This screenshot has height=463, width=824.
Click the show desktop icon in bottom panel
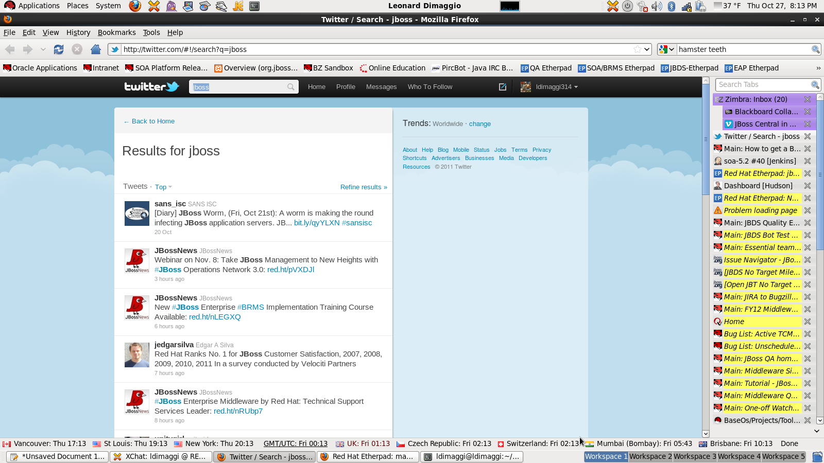[817, 457]
